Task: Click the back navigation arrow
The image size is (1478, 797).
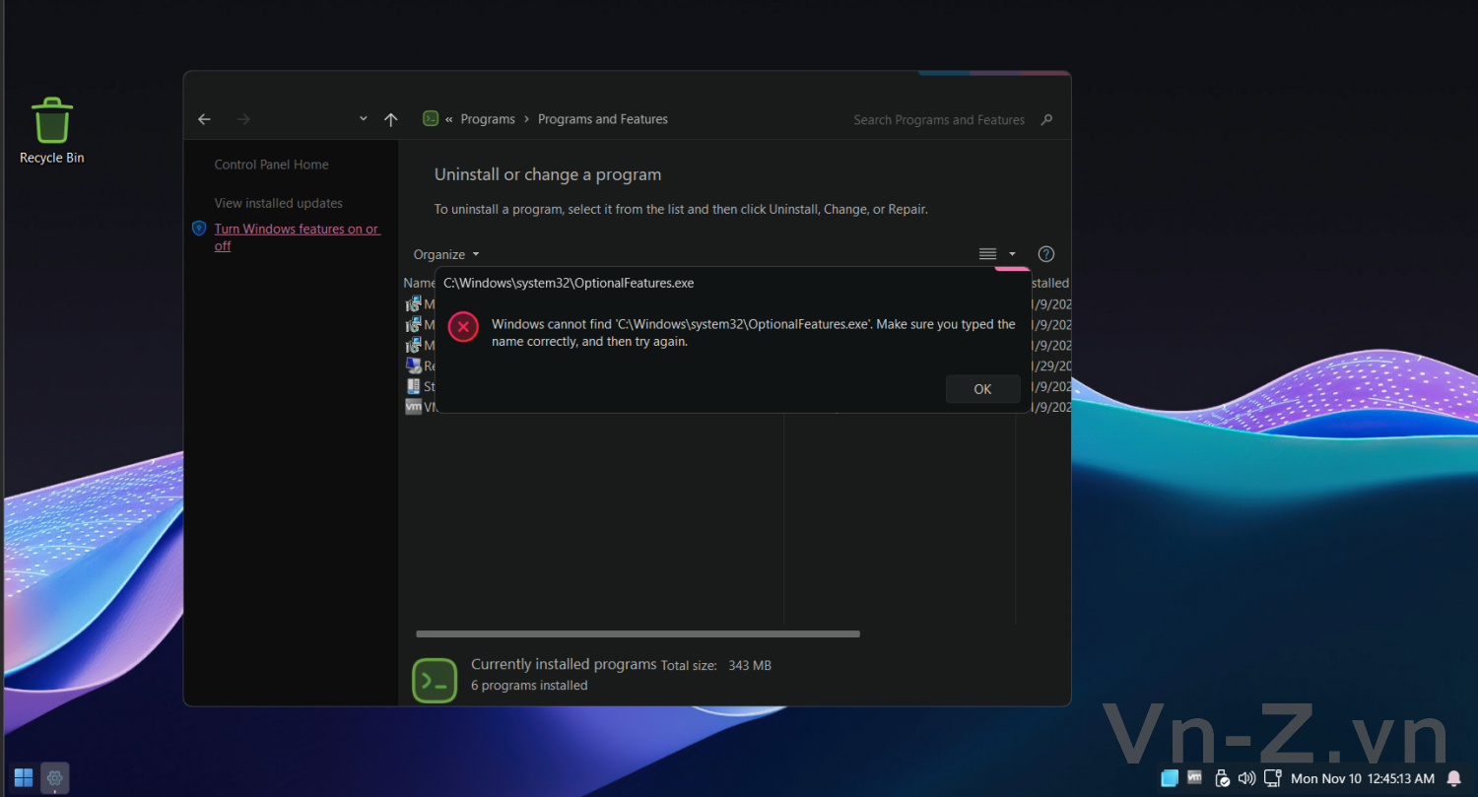Action: [x=204, y=119]
